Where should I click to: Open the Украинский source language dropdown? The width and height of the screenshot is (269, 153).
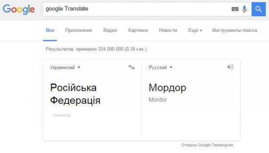coord(65,67)
